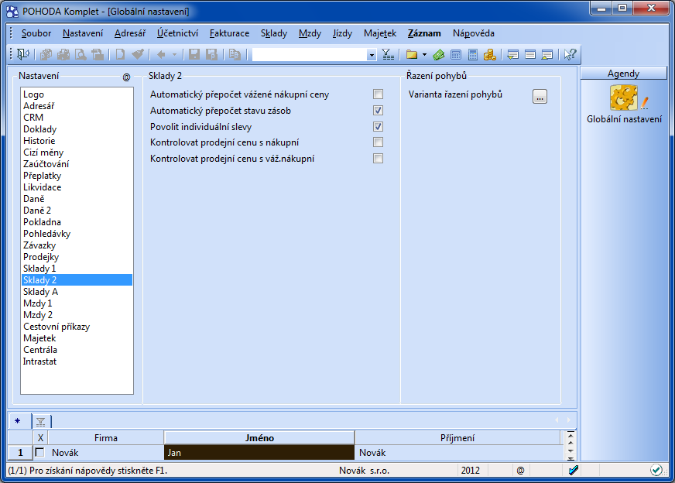Click the first calculator toolbar icon

coord(456,54)
